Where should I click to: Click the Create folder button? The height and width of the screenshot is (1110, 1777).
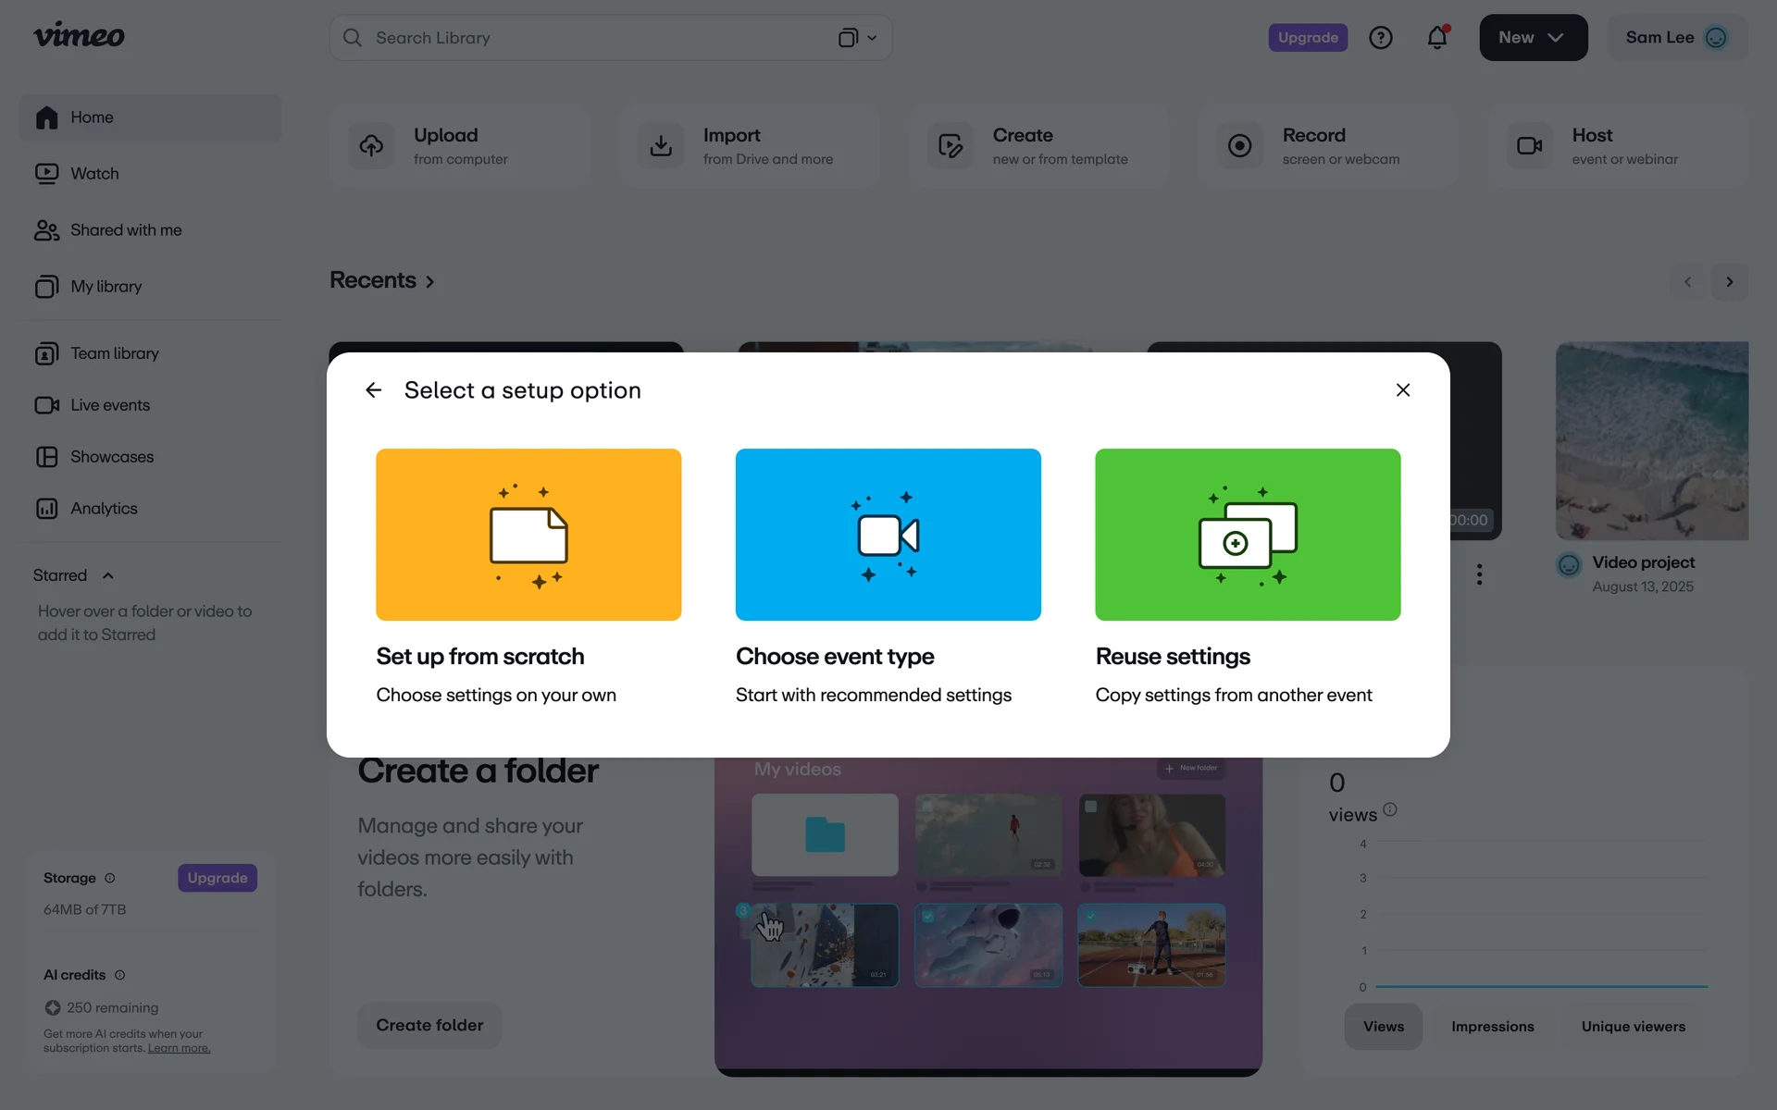coord(429,1025)
